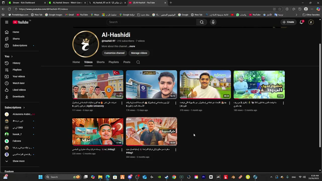The width and height of the screenshot is (322, 181).
Task: Expand the Subscriptions section header
Action: 15,108
